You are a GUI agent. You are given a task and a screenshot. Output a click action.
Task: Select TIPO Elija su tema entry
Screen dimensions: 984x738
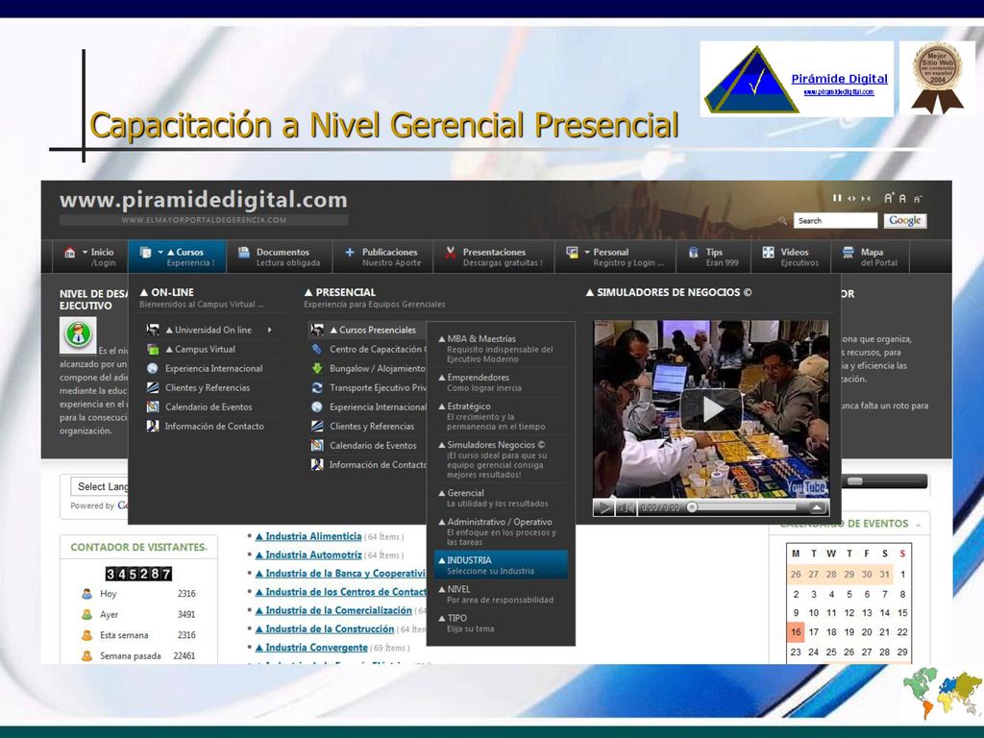[501, 623]
